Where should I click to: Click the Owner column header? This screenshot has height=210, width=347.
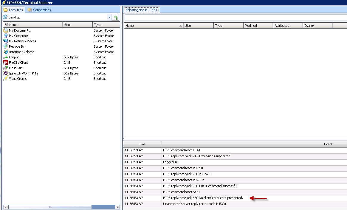317,26
